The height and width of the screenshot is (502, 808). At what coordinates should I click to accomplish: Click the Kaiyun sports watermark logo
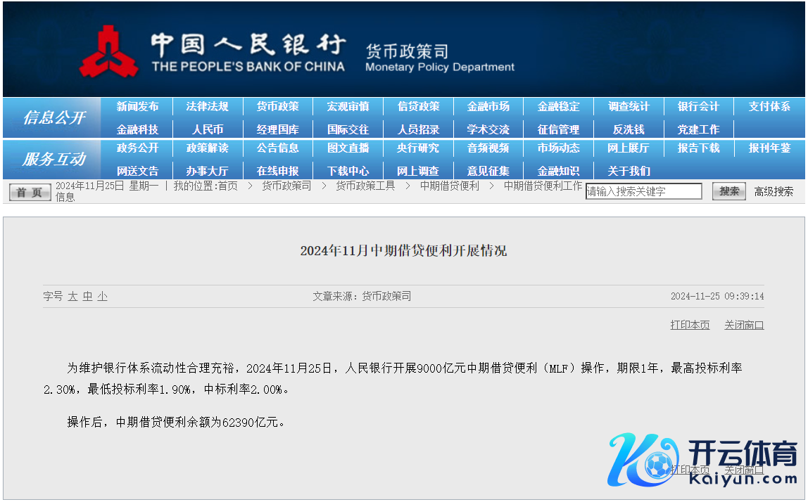point(702,459)
